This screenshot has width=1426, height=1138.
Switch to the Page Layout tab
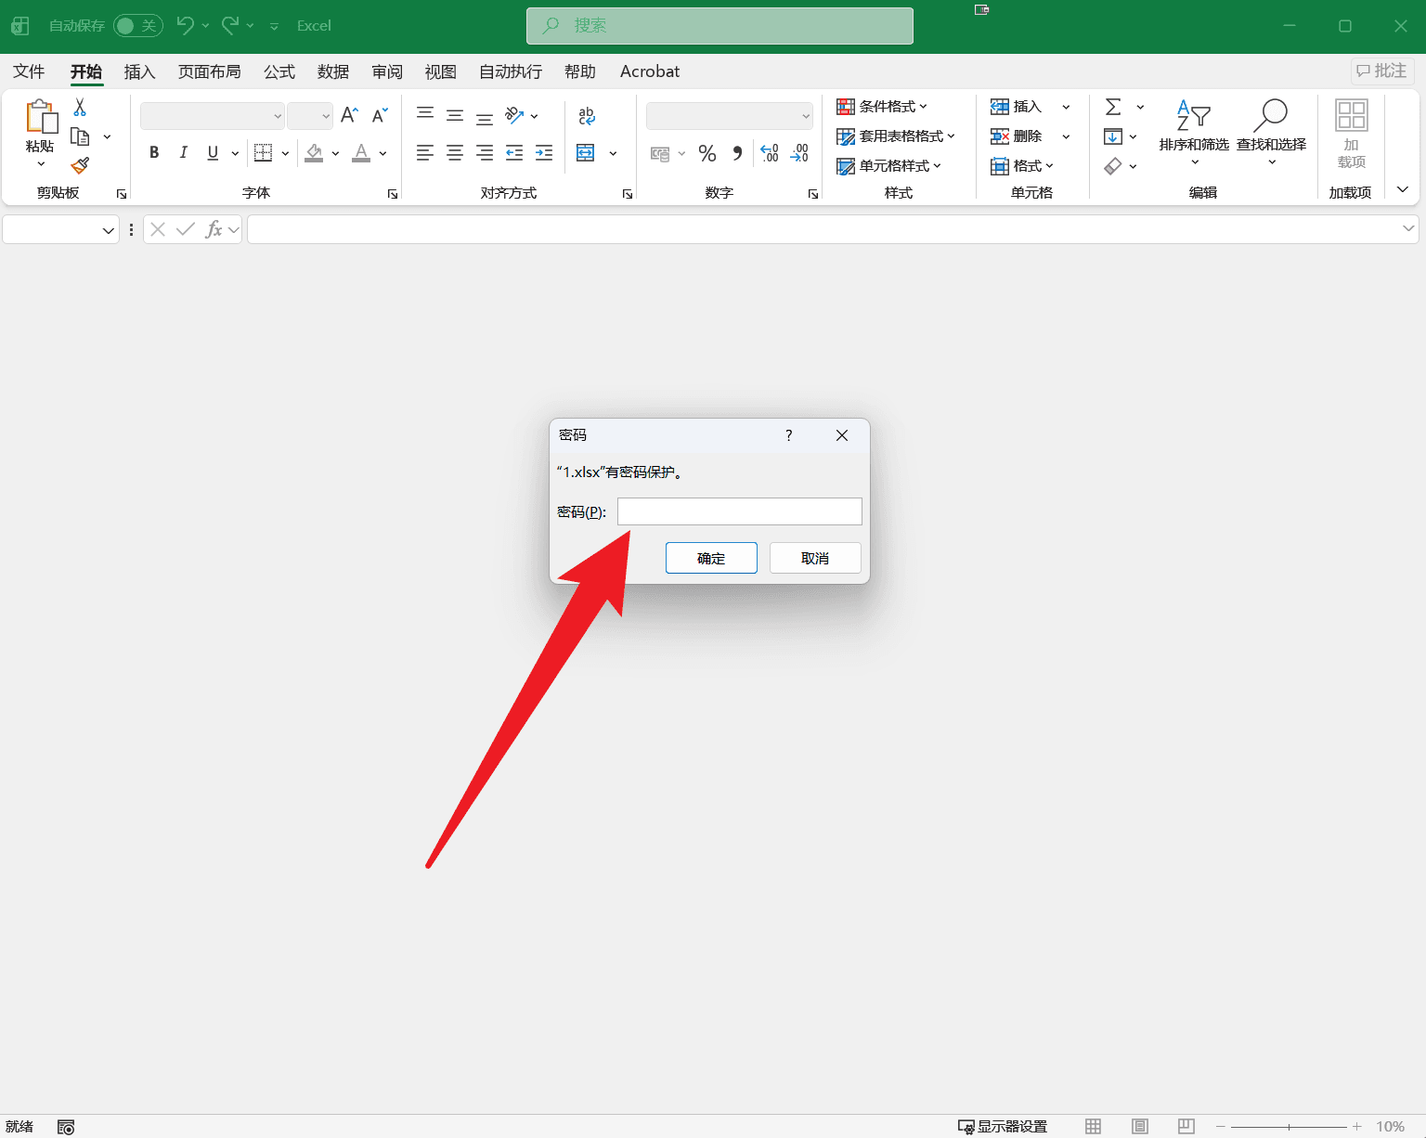[210, 71]
